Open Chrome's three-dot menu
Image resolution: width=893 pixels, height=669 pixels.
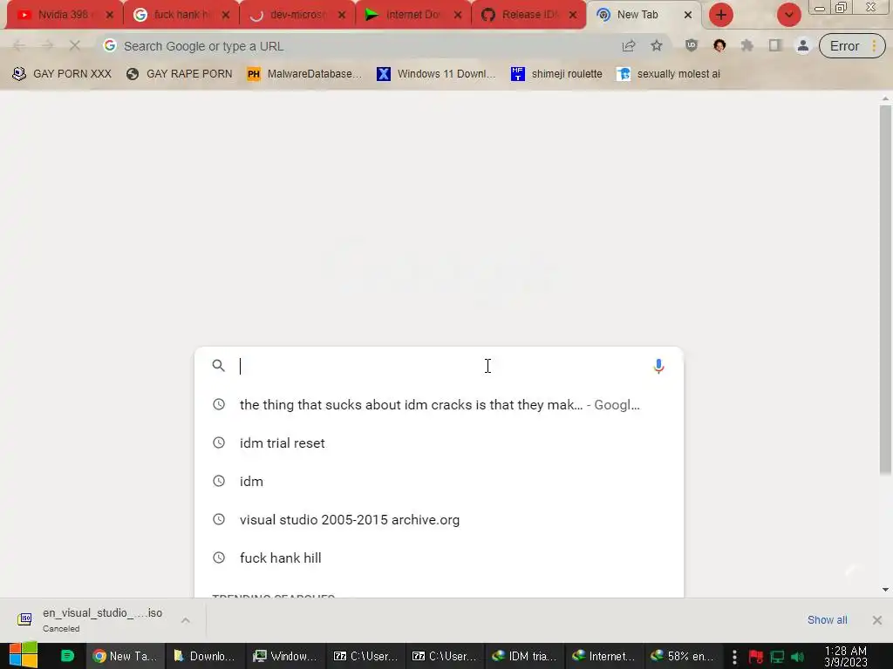click(875, 46)
